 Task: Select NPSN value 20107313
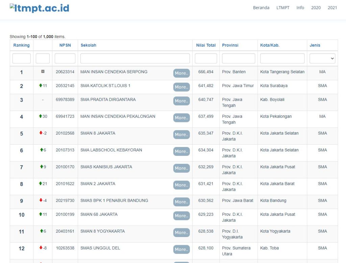(65, 150)
